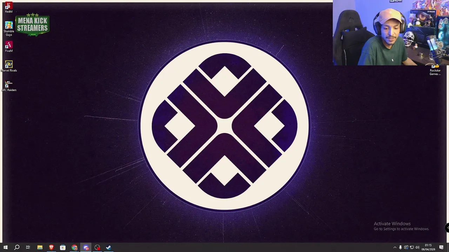
Task: Open Google Chrome from the taskbar
Action: [74, 247]
